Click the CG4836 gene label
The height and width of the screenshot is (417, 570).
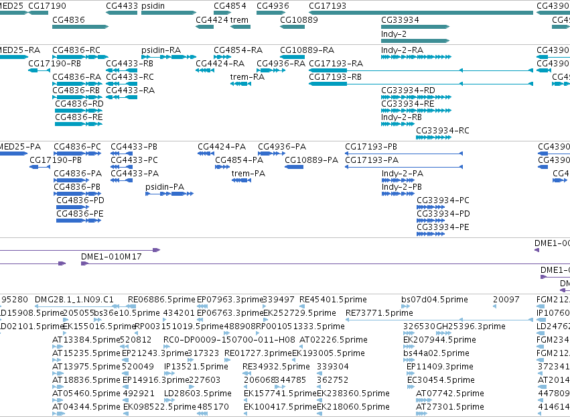pyautogui.click(x=68, y=19)
